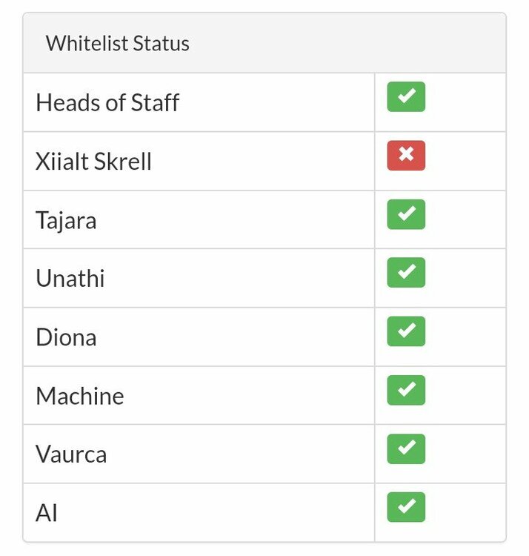Click the Diona whitelist checkmark icon
Screen dimensions: 529x556
(x=406, y=331)
